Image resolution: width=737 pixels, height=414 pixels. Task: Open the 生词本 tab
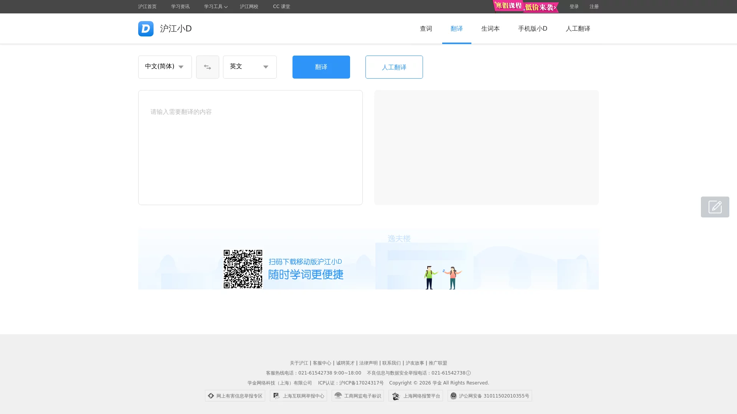pos(490,28)
